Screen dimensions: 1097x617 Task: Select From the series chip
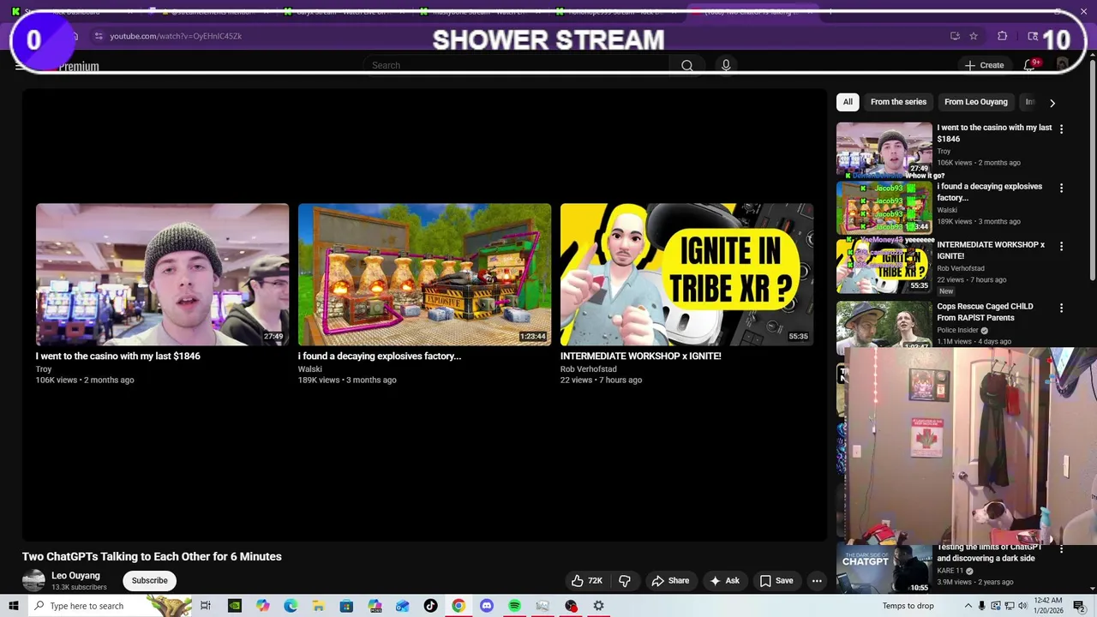tap(898, 102)
